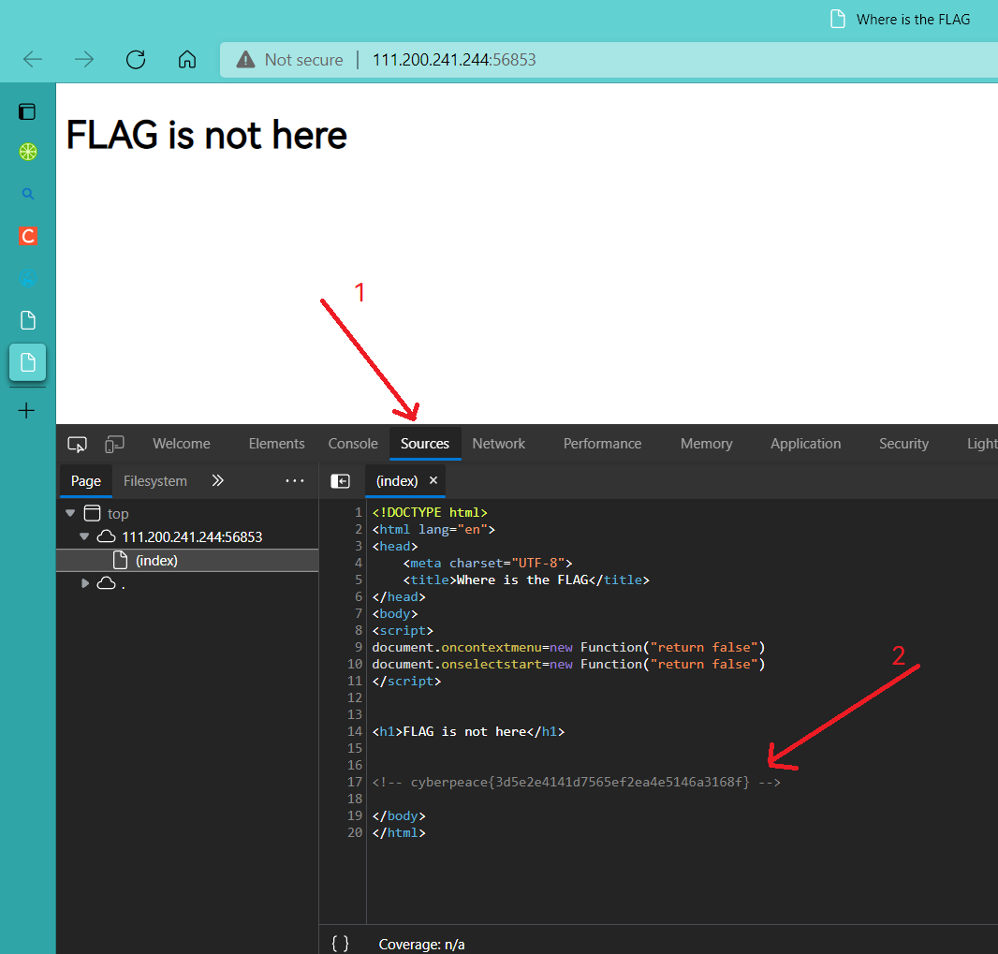Open the vertical tabs panel icon
Image resolution: width=998 pixels, height=954 pixels.
27,112
